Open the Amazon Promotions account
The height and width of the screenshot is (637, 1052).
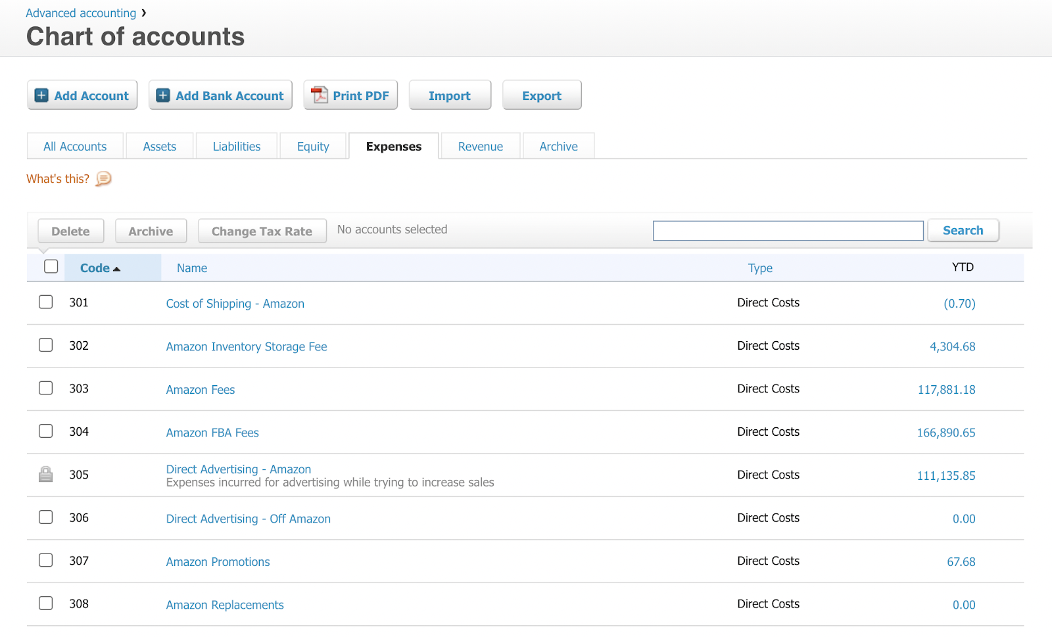click(x=218, y=562)
